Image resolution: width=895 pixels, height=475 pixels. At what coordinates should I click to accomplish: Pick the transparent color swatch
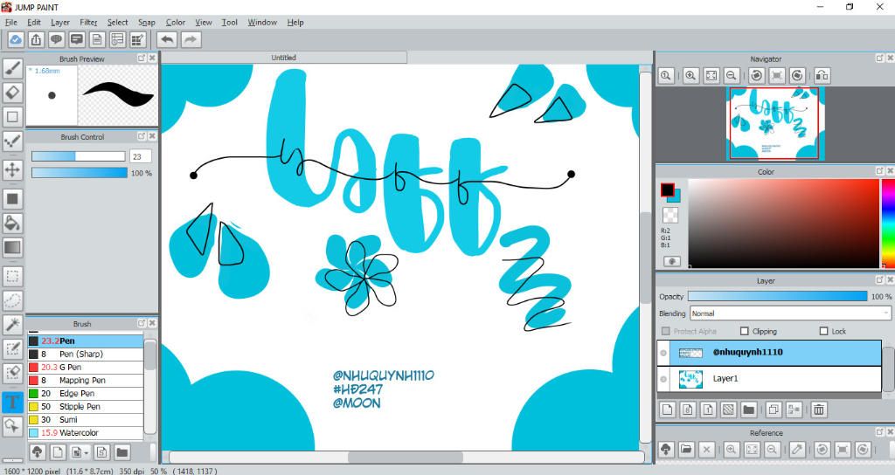[x=670, y=215]
